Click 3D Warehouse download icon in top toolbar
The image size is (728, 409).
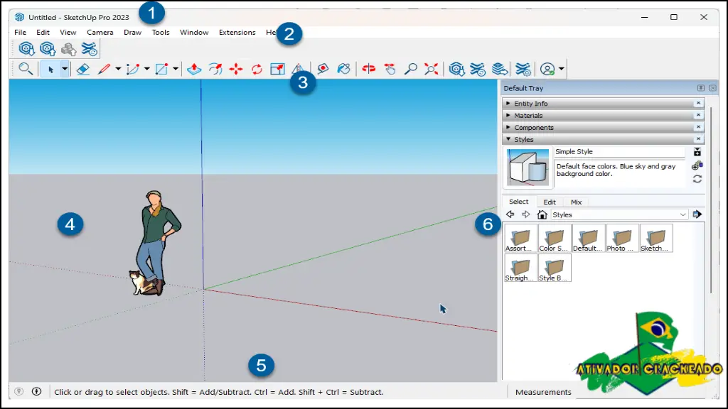pyautogui.click(x=26, y=49)
